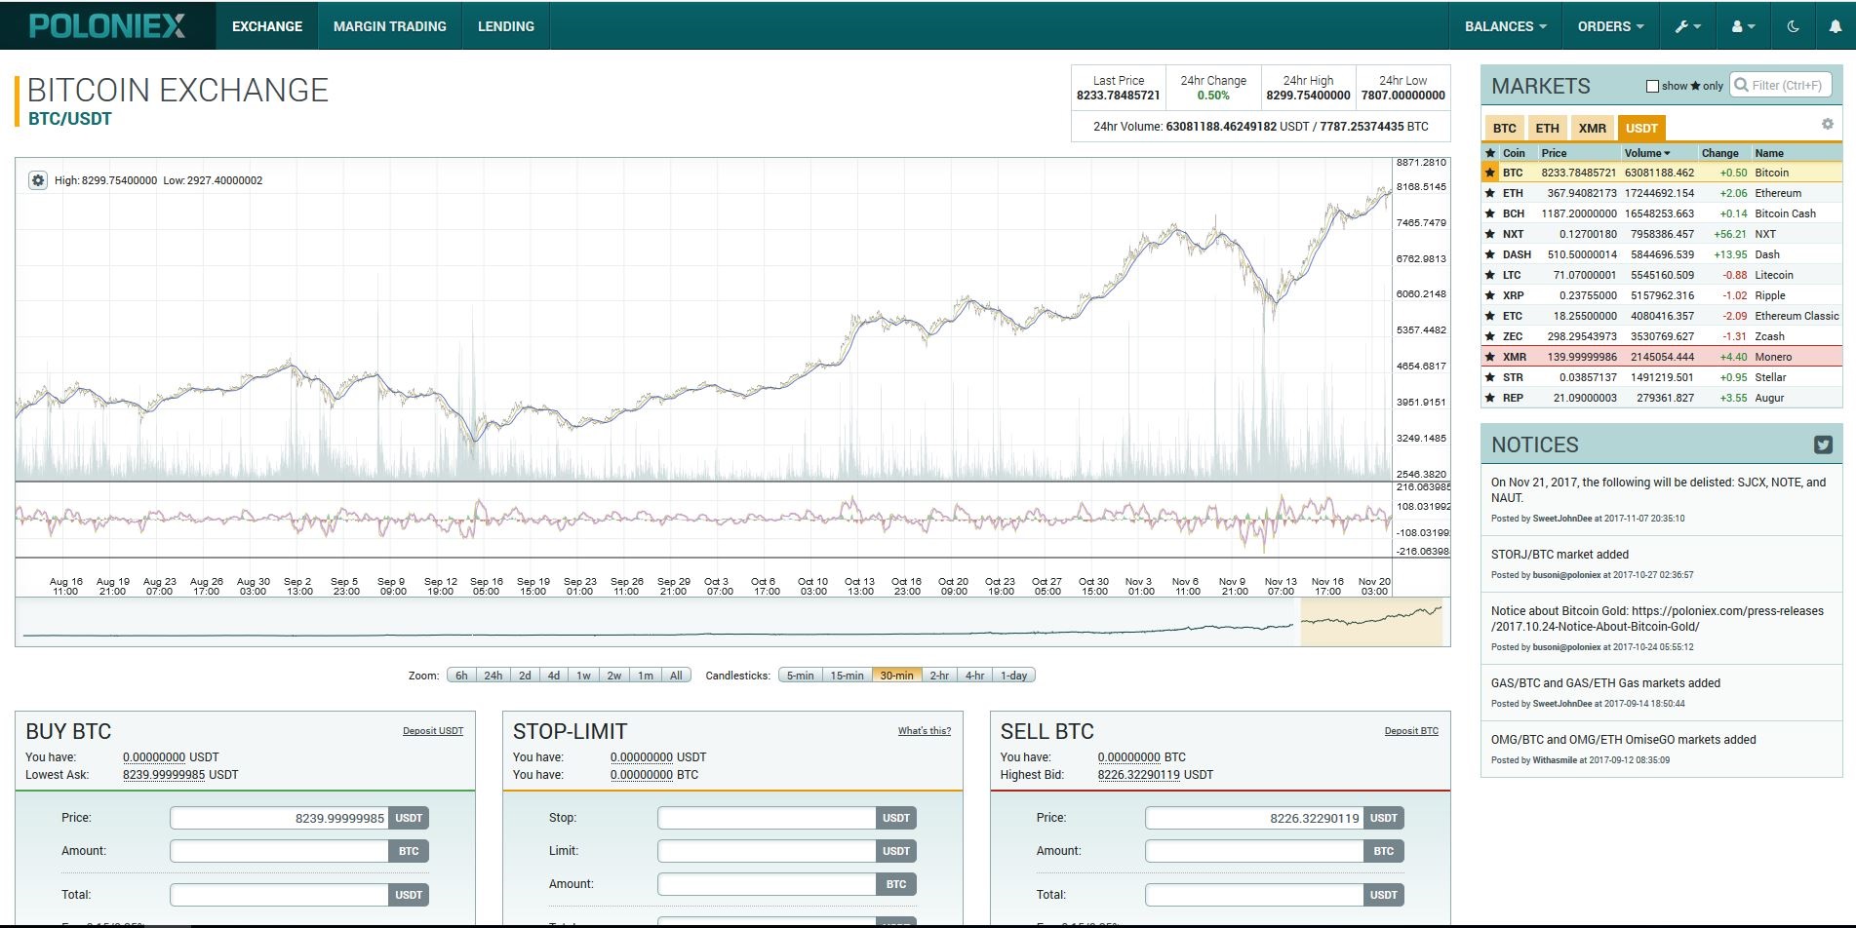Sort markets by Price column
The height and width of the screenshot is (928, 1856).
(x=1554, y=153)
